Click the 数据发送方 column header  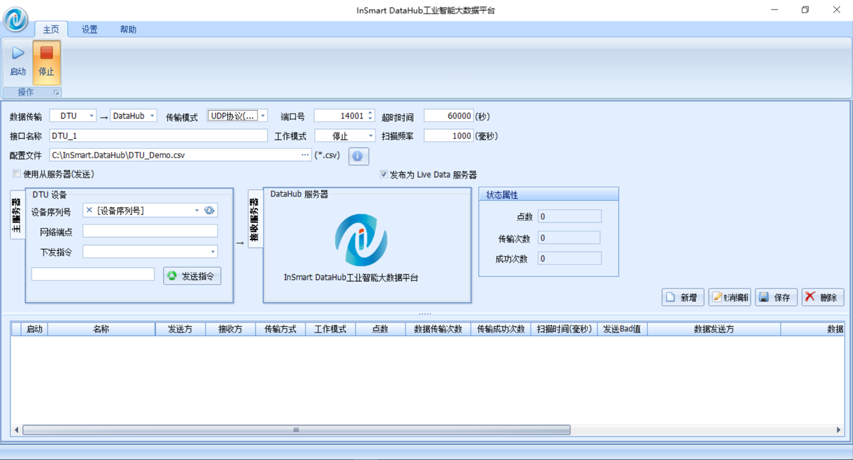point(714,329)
